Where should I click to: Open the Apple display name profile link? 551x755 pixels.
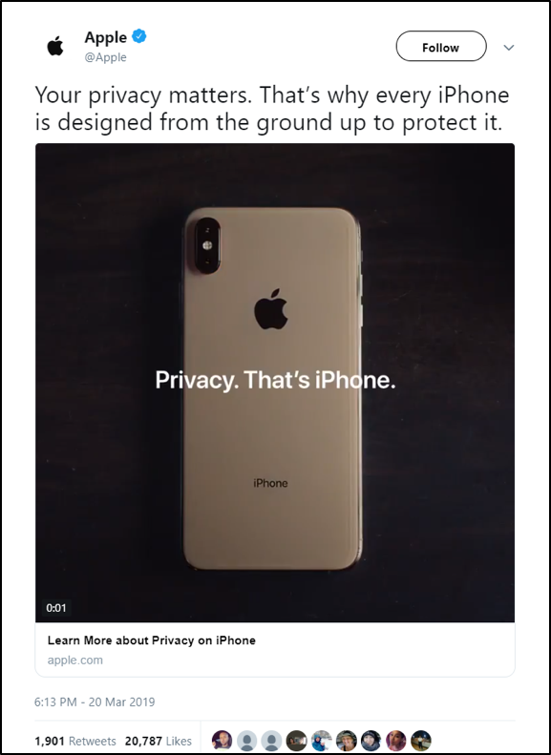click(x=105, y=37)
